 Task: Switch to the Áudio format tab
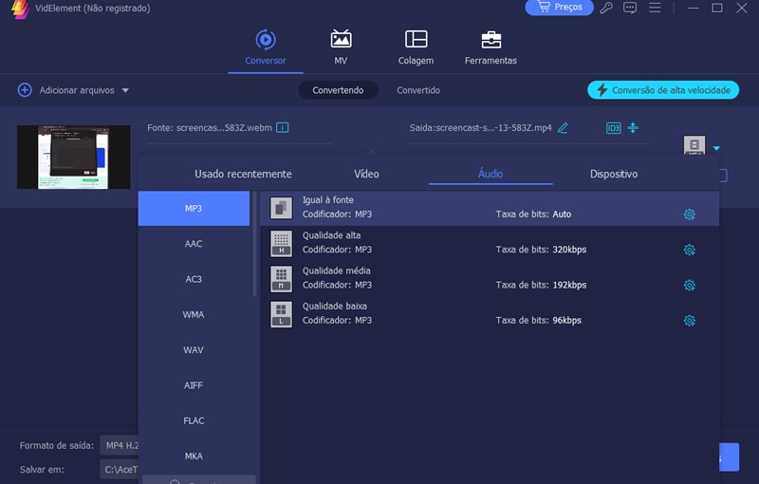point(491,174)
